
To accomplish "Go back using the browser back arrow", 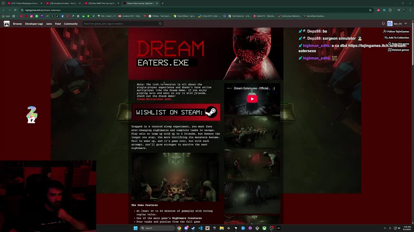I will click(x=4, y=10).
